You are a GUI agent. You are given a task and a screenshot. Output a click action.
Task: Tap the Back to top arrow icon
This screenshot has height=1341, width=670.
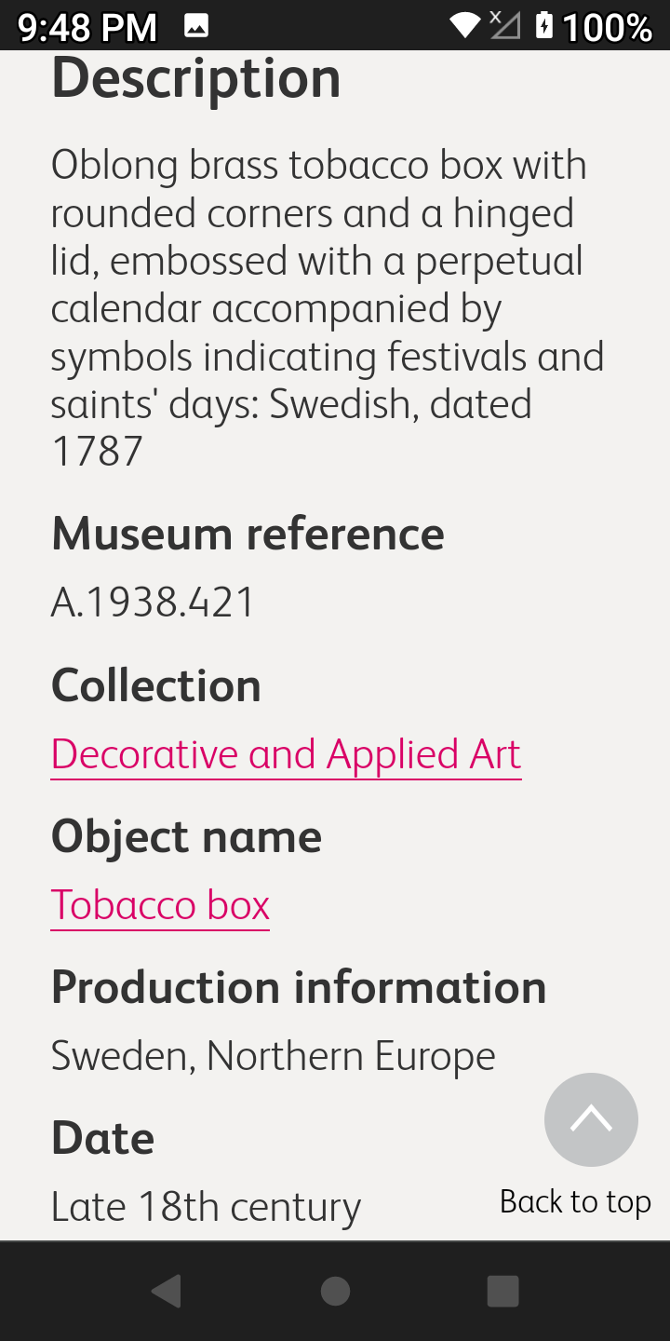(x=591, y=1119)
